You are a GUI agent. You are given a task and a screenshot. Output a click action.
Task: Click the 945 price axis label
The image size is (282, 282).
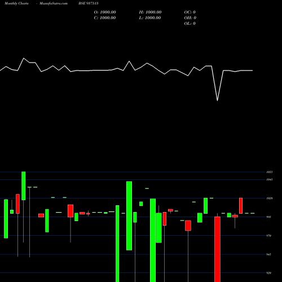point(269,254)
